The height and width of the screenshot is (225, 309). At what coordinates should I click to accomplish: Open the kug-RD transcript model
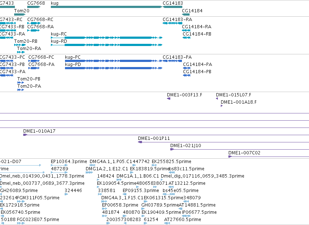(106, 45)
